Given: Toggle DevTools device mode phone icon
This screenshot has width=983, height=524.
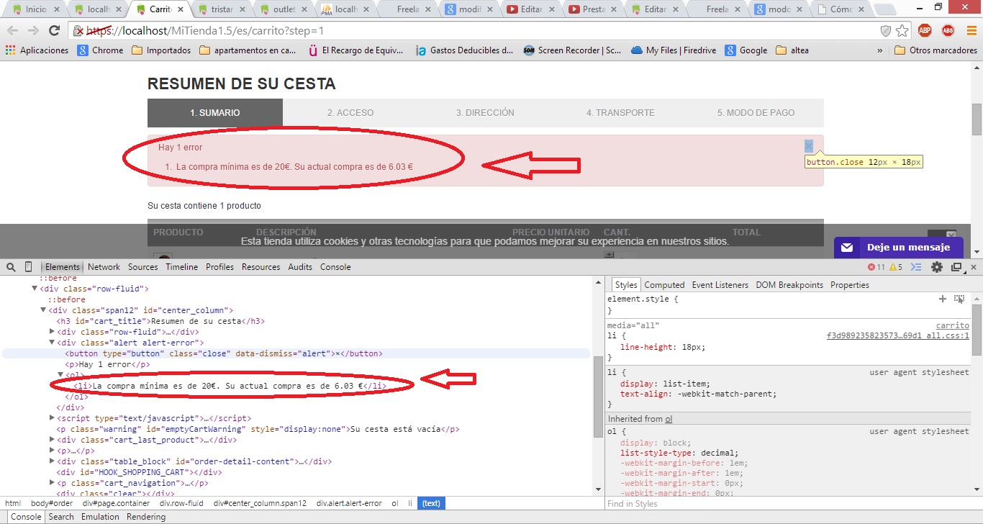Looking at the screenshot, I should point(29,267).
